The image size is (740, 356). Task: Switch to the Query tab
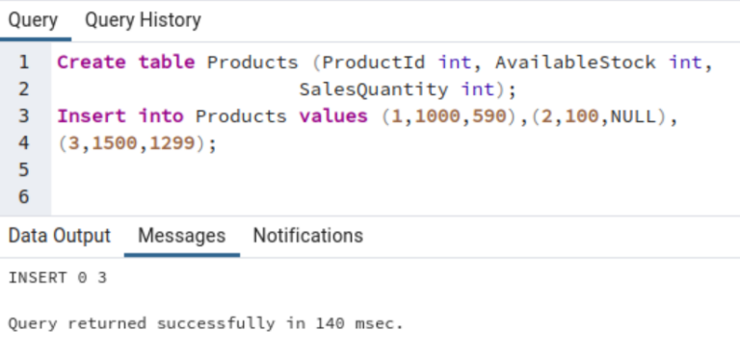(x=33, y=20)
